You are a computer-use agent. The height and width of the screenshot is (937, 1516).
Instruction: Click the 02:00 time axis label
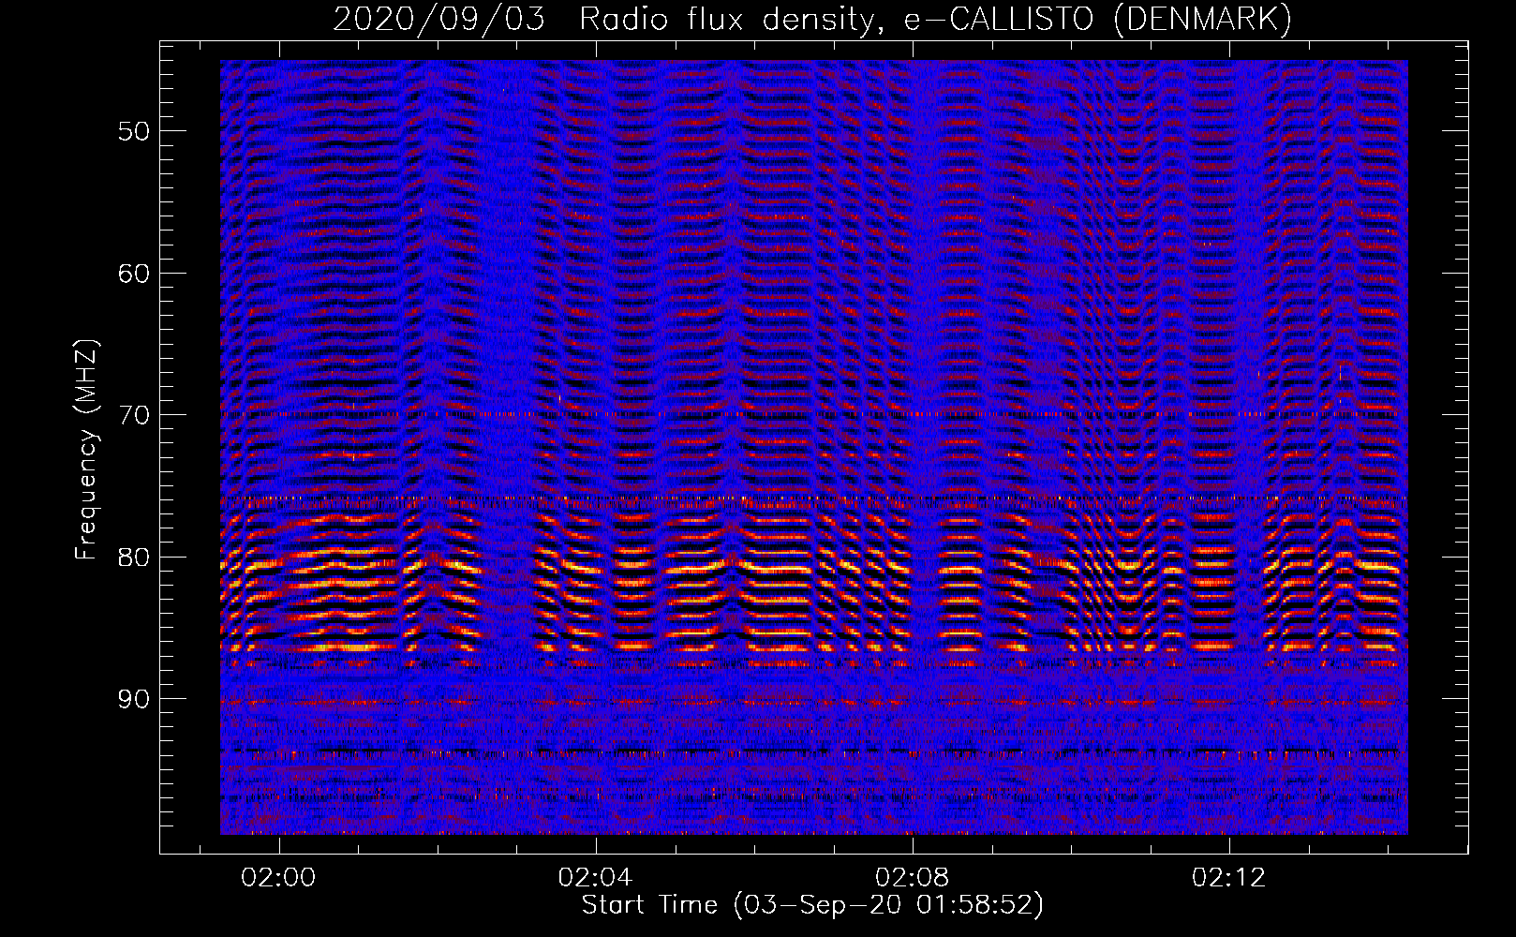click(x=278, y=878)
